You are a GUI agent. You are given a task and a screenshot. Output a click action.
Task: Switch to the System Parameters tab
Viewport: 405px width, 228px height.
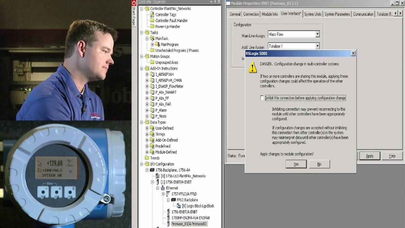337,14
